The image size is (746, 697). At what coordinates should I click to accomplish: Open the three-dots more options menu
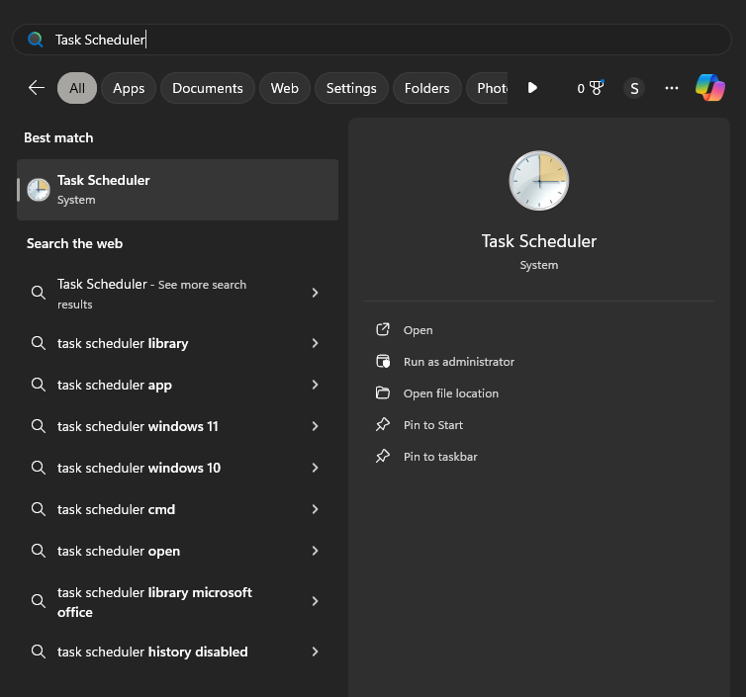(x=672, y=88)
